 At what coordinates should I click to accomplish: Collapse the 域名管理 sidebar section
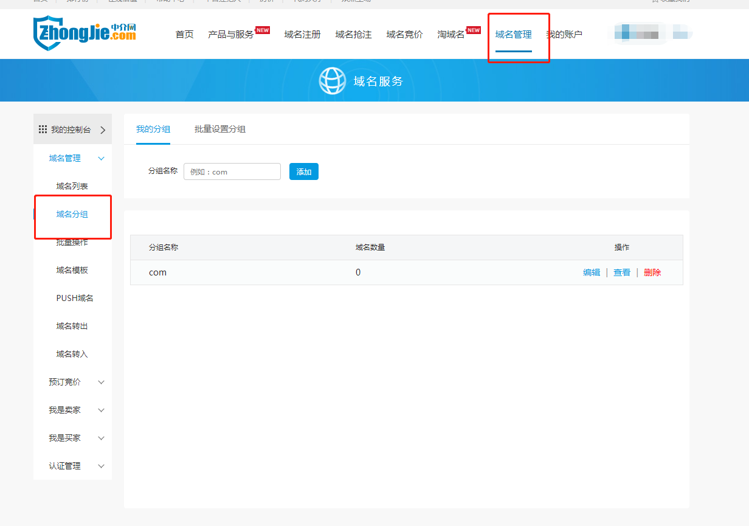pyautogui.click(x=101, y=159)
